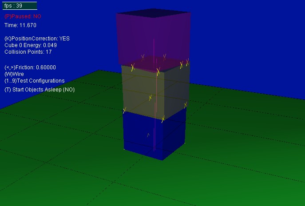Screen dimensions: 305x206
Task: Click the (K)PositionCorrection: YES line
Action: pos(37,39)
